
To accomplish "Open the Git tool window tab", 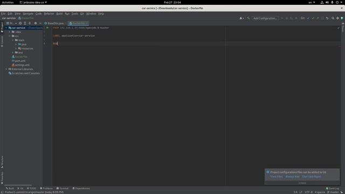I will click(20, 189).
